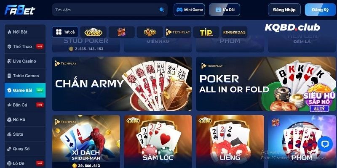The height and width of the screenshot is (168, 337).
Task: Click the Đăng Nhập button
Action: pyautogui.click(x=284, y=10)
